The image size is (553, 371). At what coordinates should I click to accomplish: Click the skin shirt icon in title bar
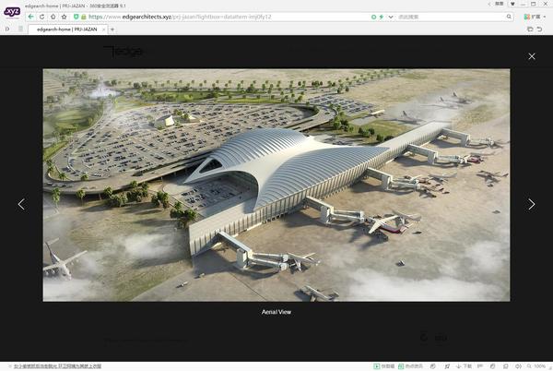click(x=512, y=4)
